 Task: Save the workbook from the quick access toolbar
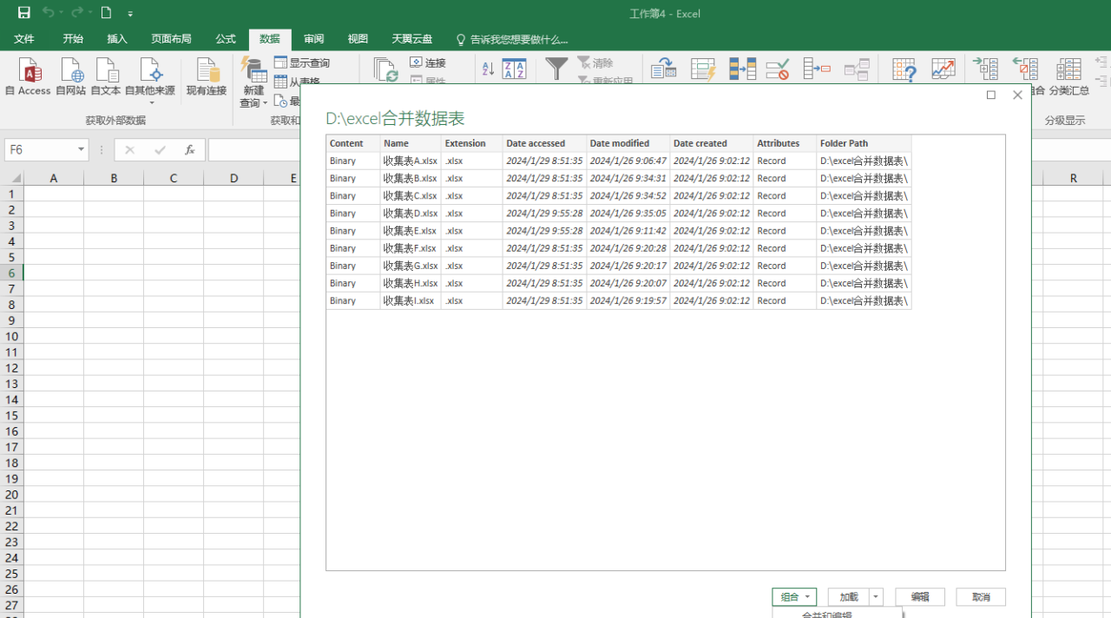(x=24, y=13)
